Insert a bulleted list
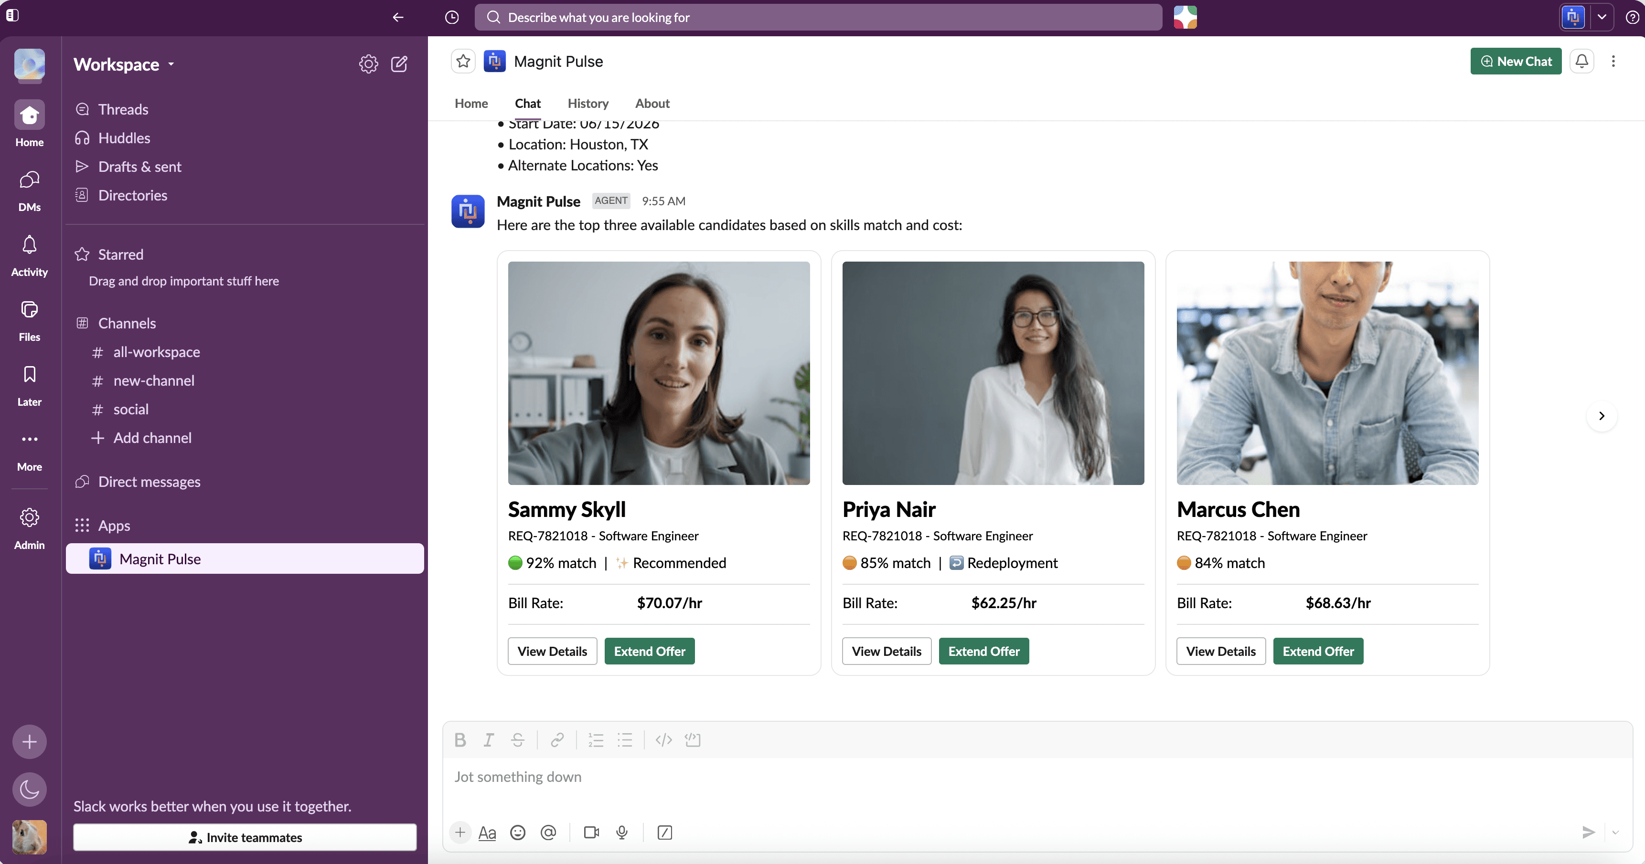This screenshot has width=1645, height=864. [625, 739]
